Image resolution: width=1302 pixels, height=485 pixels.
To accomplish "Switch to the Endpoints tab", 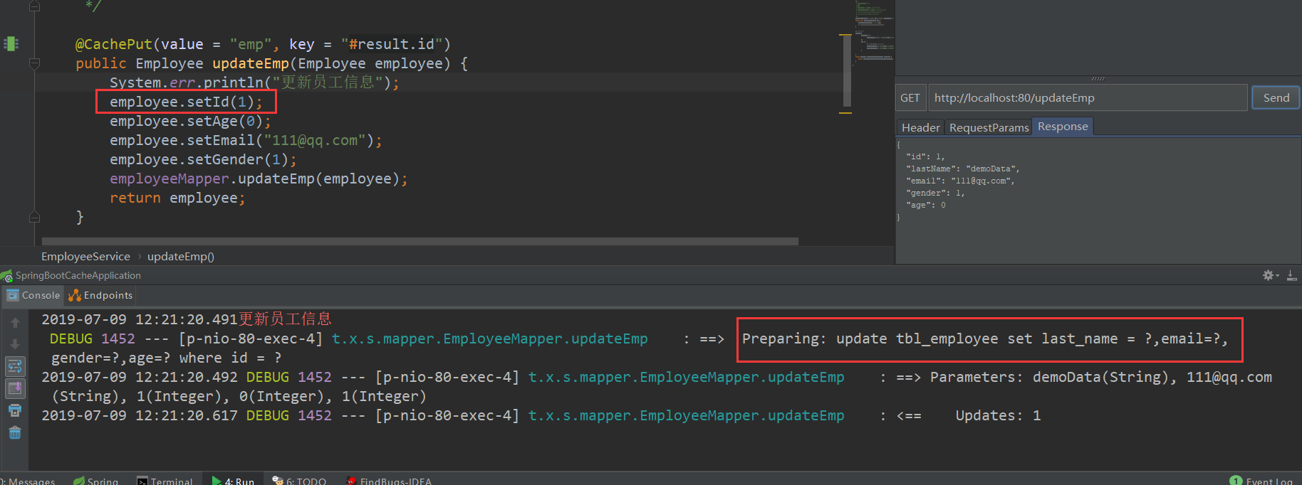I will tap(100, 295).
